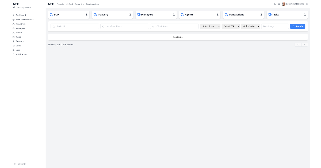
Task: Select the Transactions card
Action: [x=243, y=15]
